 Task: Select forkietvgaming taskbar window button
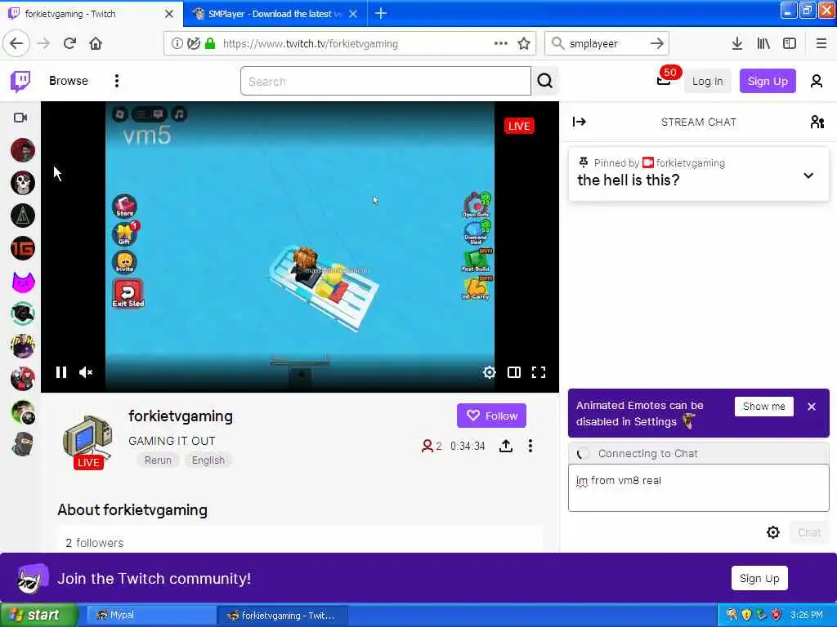coord(283,616)
